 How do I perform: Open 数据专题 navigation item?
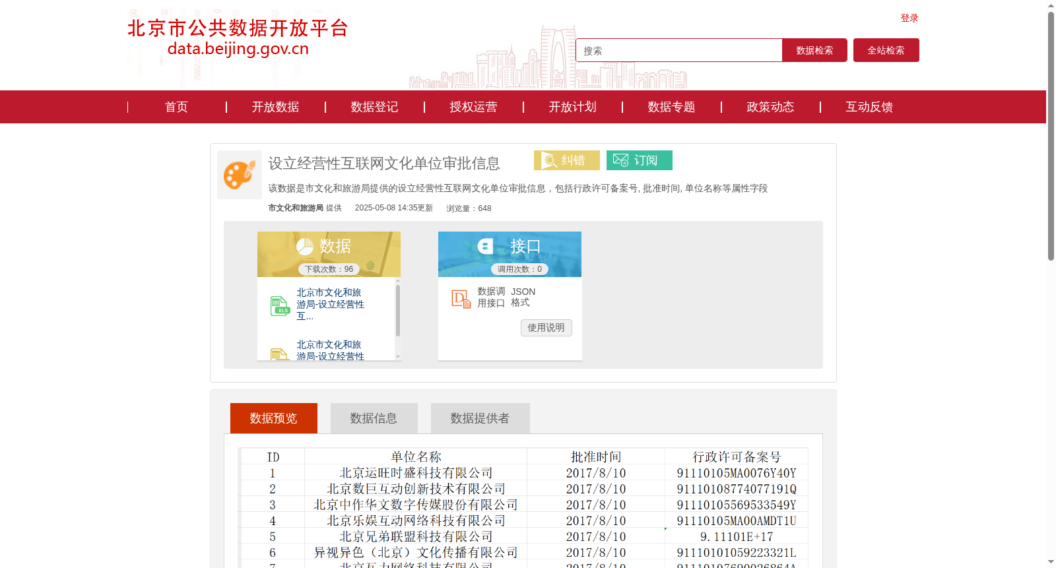point(671,107)
